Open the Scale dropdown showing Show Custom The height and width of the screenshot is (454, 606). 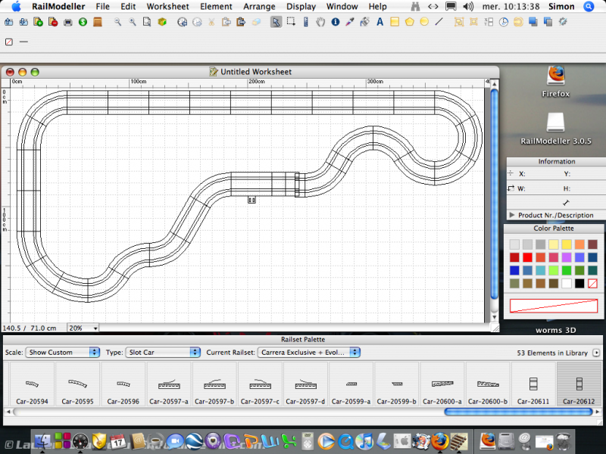62,353
